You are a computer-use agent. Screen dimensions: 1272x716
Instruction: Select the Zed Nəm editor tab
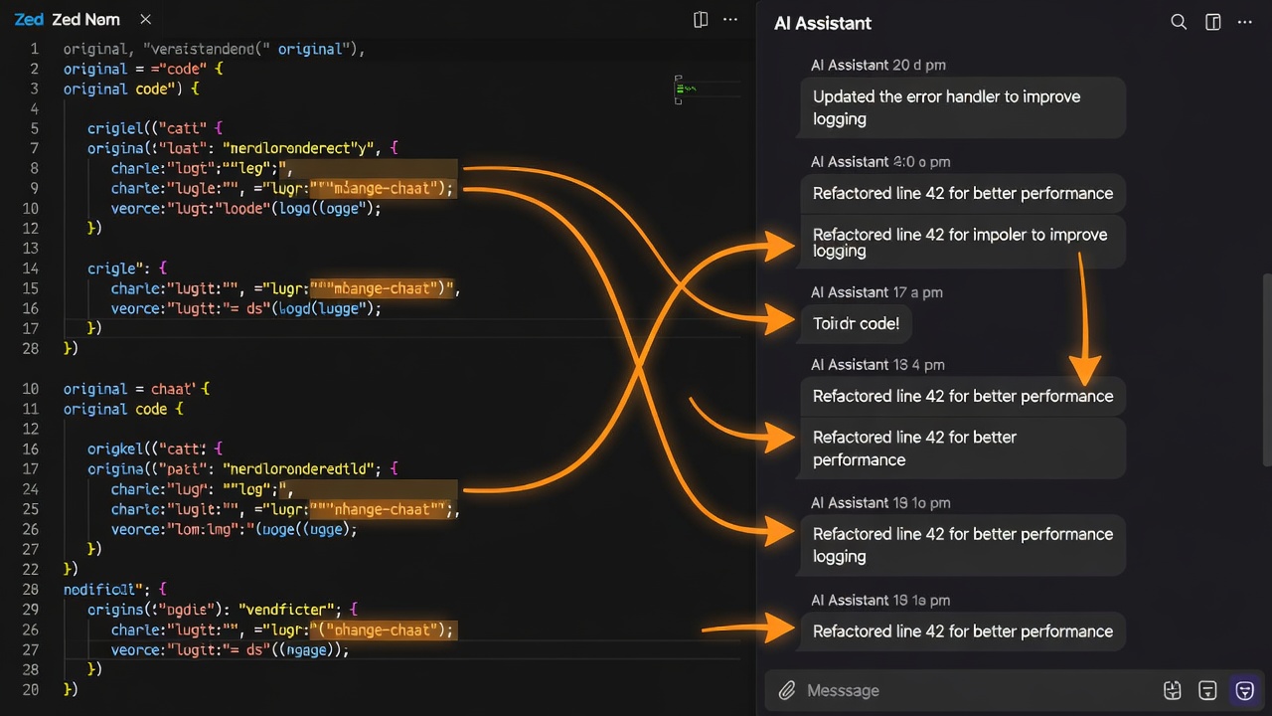[x=85, y=20]
